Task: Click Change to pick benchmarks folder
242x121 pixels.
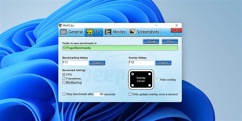Action: 151,41
